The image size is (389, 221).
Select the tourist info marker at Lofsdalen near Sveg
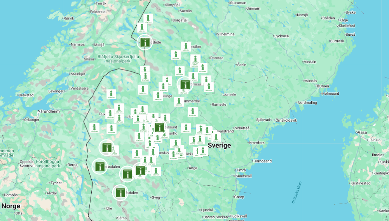click(x=120, y=192)
